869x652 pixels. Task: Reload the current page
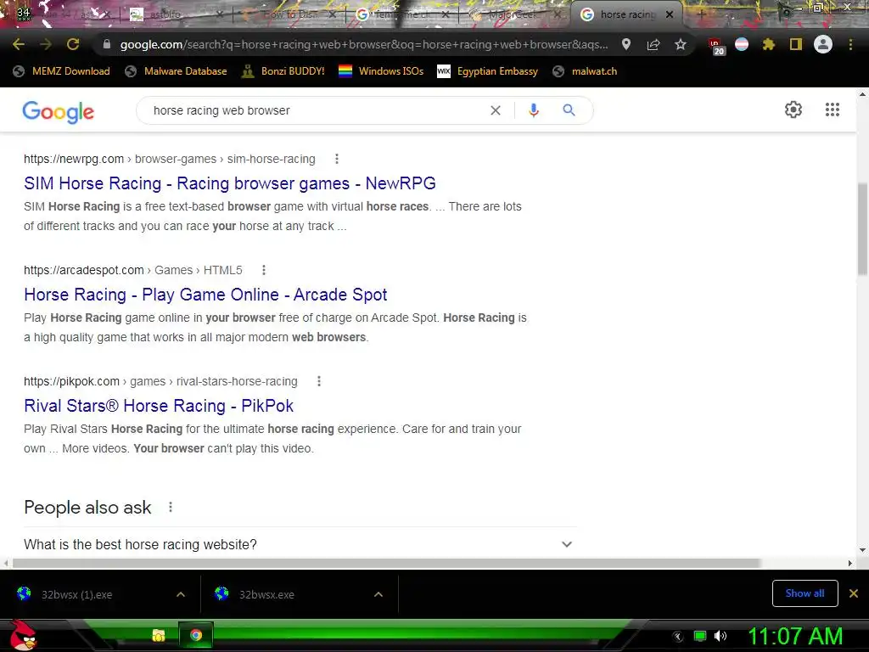pyautogui.click(x=73, y=44)
